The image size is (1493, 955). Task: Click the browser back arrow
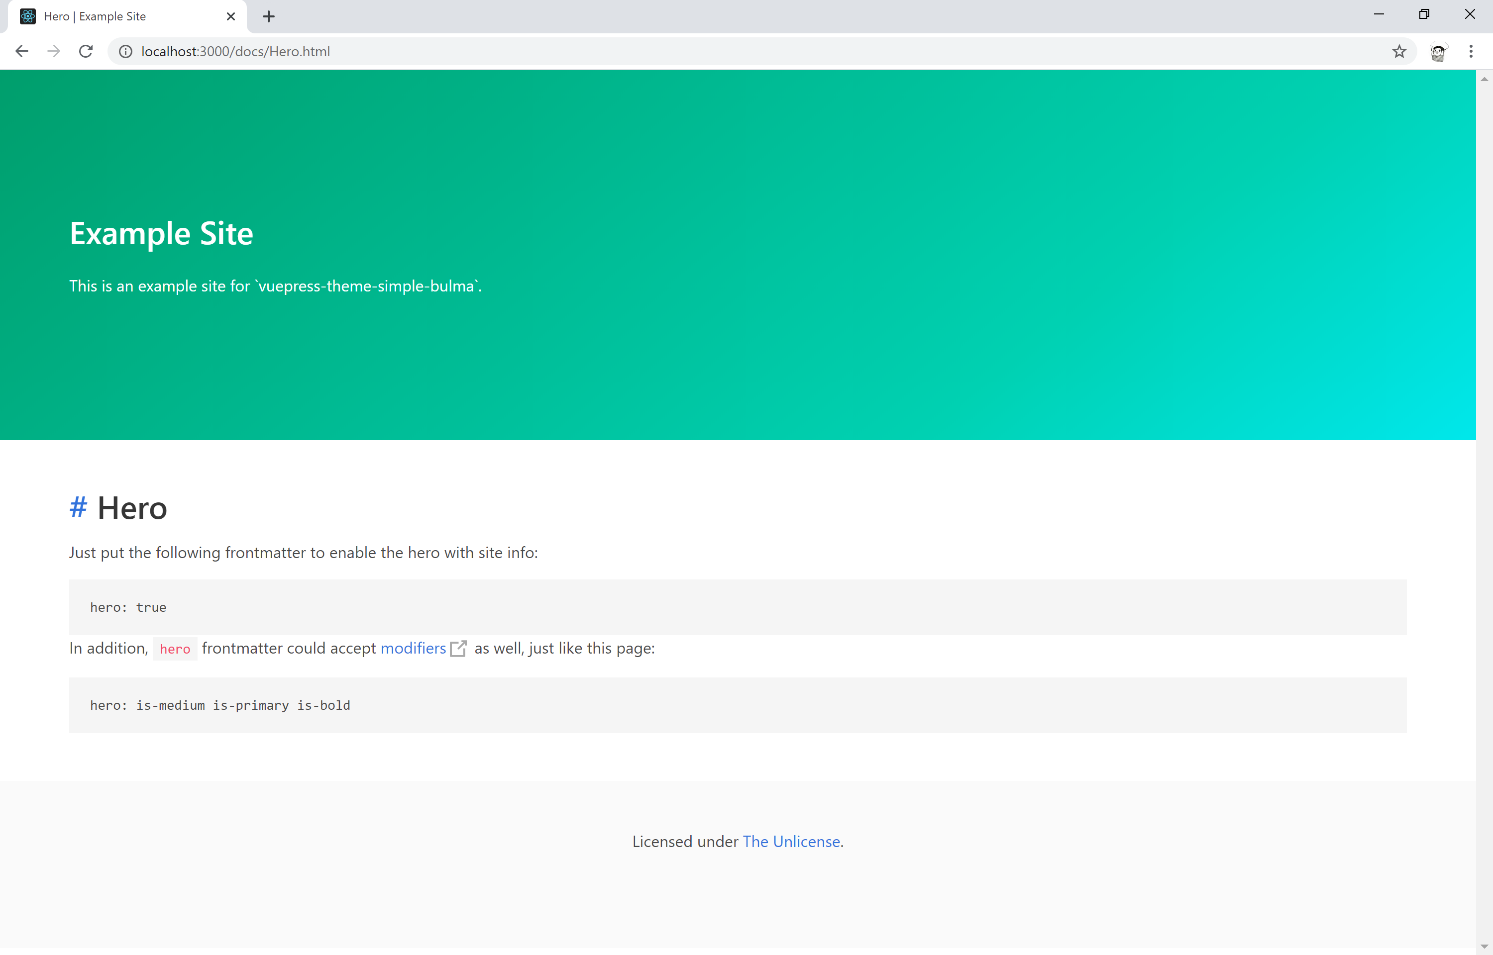[22, 51]
